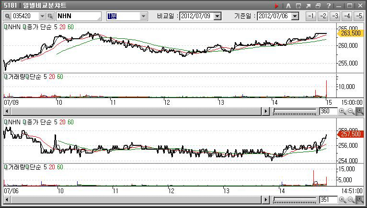Open the base date 2012/07/06 dropdown
Viewport: 367px width, 208px height.
coord(295,16)
